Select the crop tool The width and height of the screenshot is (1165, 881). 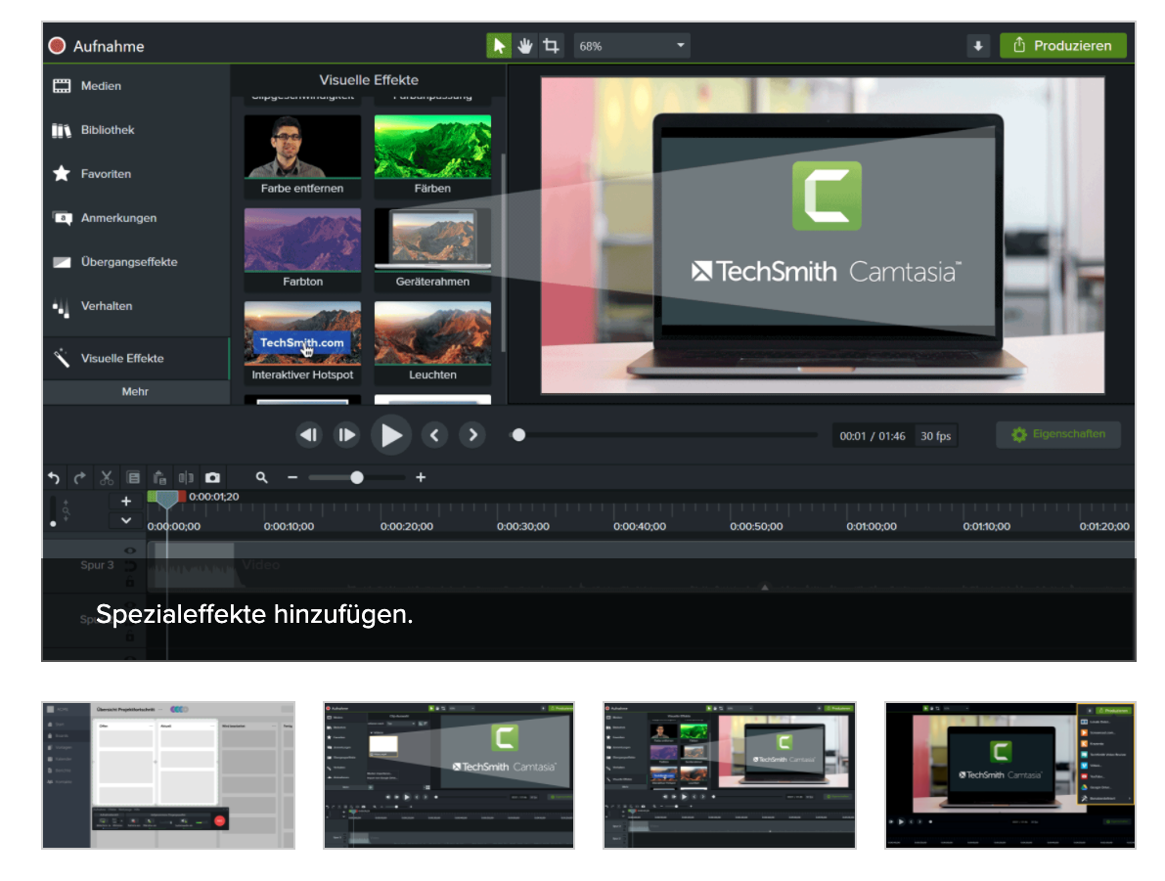click(551, 46)
